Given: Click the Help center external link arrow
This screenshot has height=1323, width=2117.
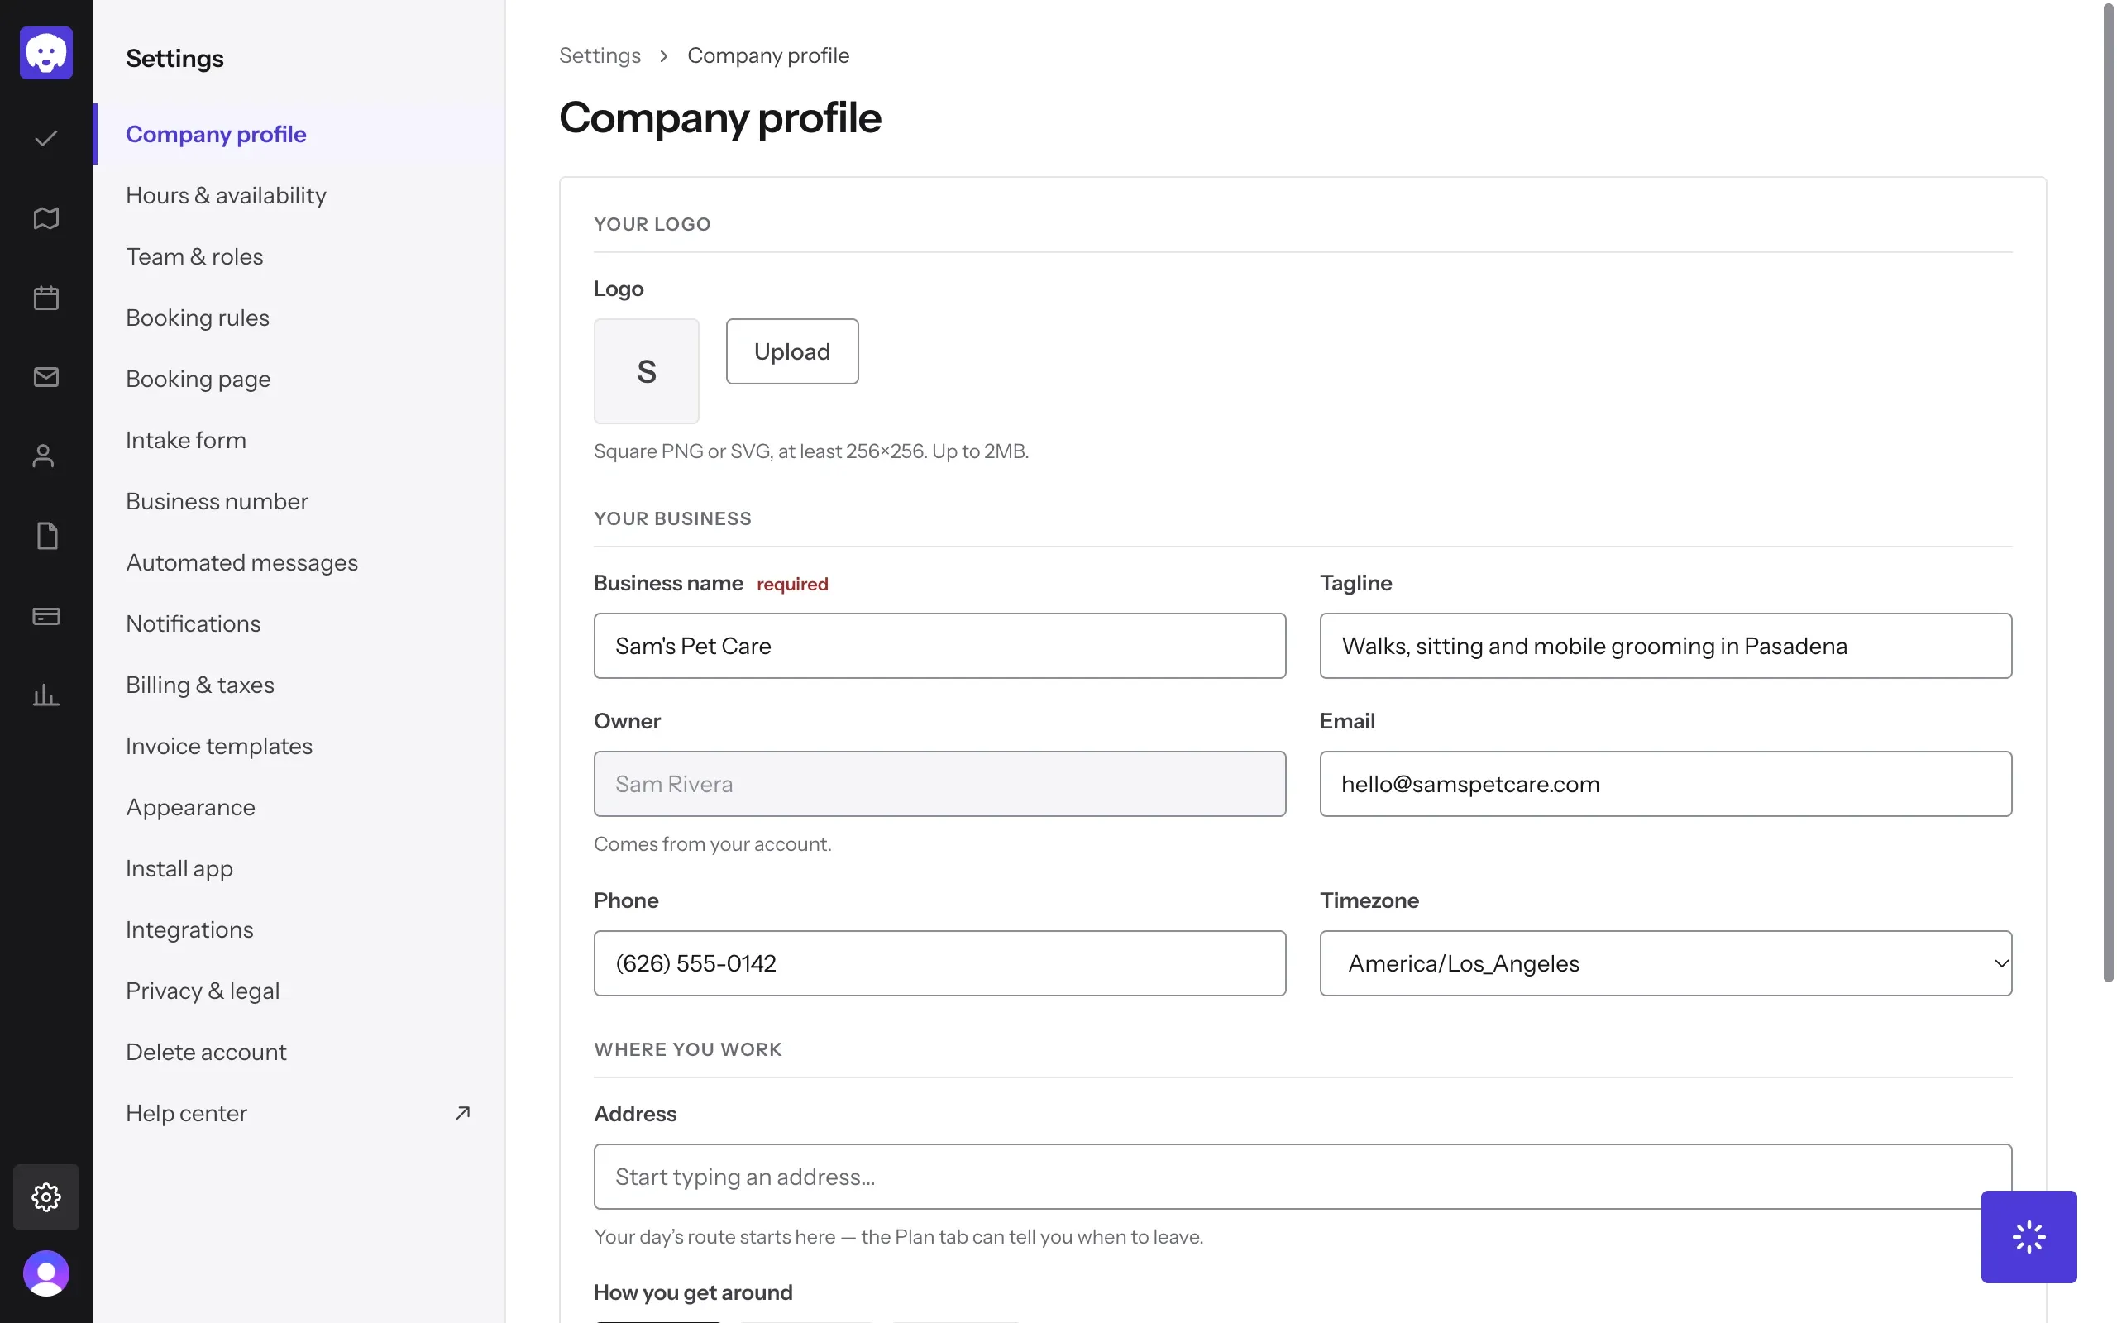Looking at the screenshot, I should (463, 1113).
